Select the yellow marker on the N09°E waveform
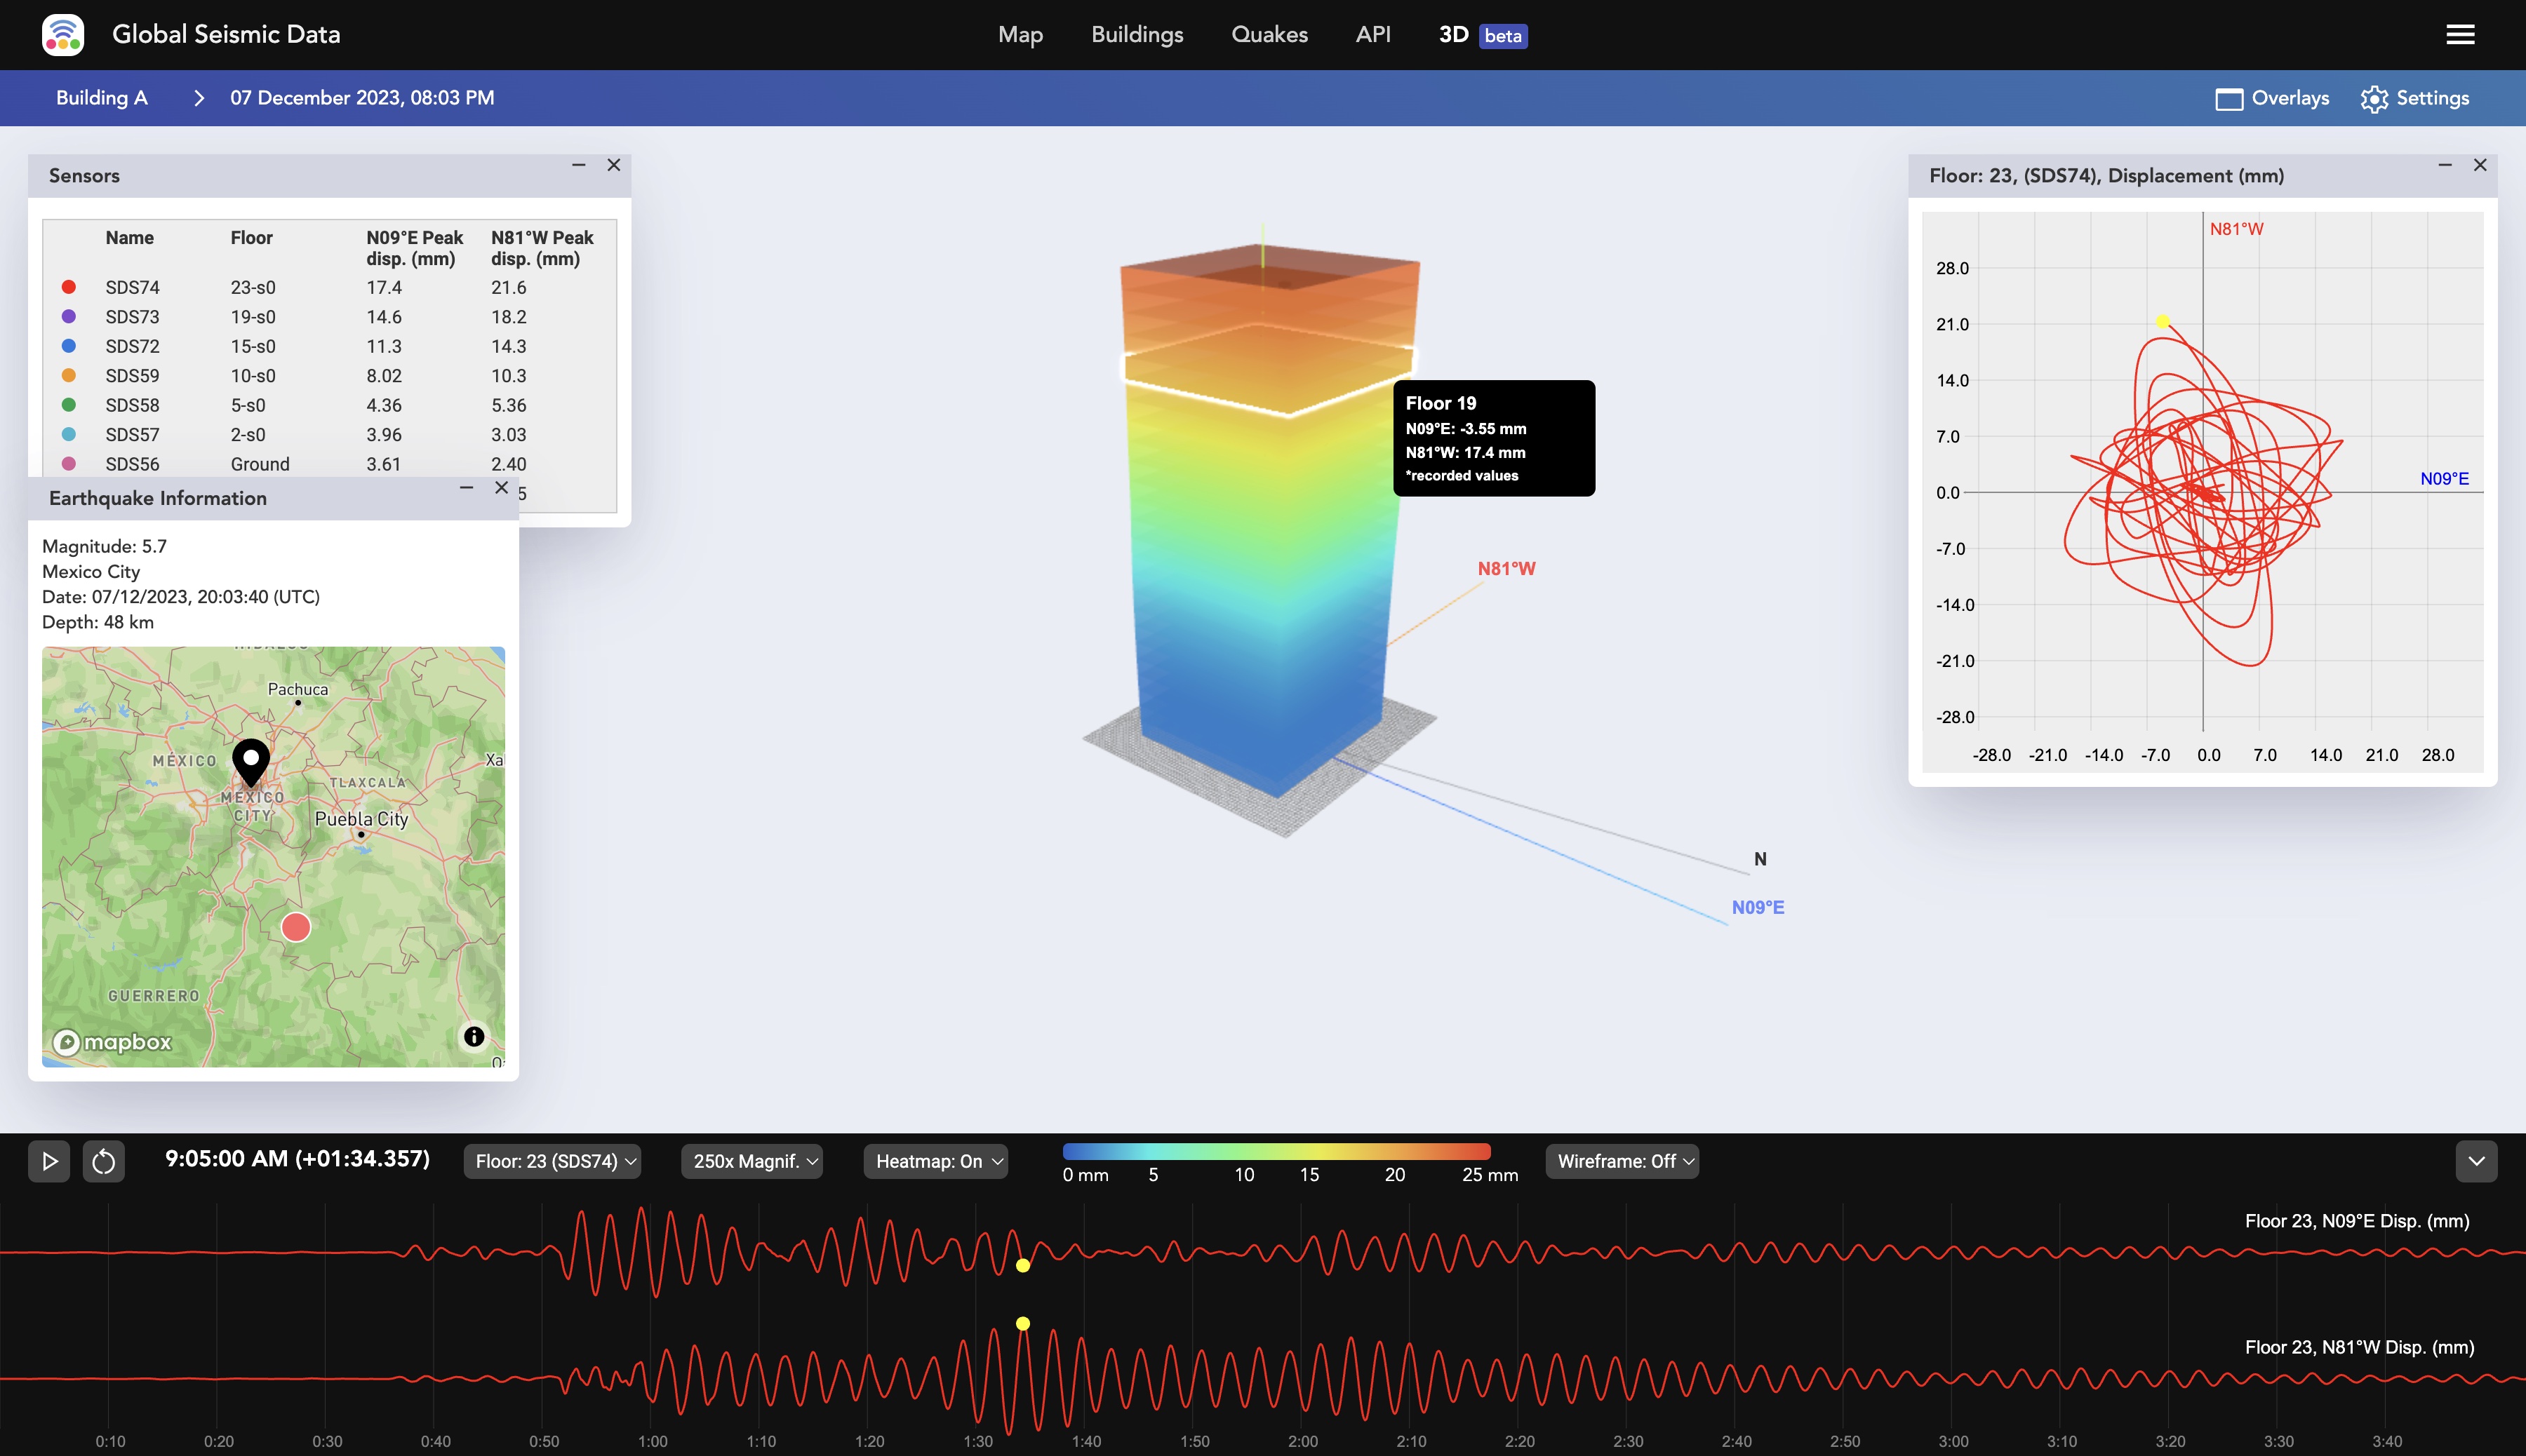2526x1456 pixels. point(1022,1264)
